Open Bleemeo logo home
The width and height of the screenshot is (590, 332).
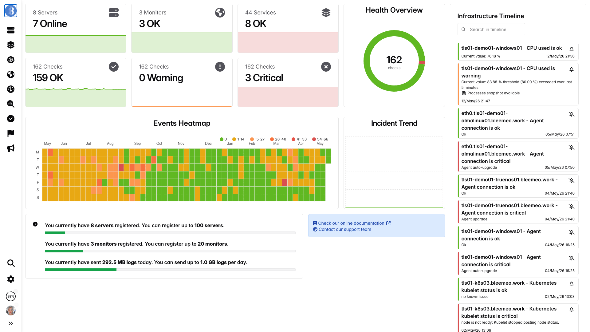pyautogui.click(x=11, y=11)
